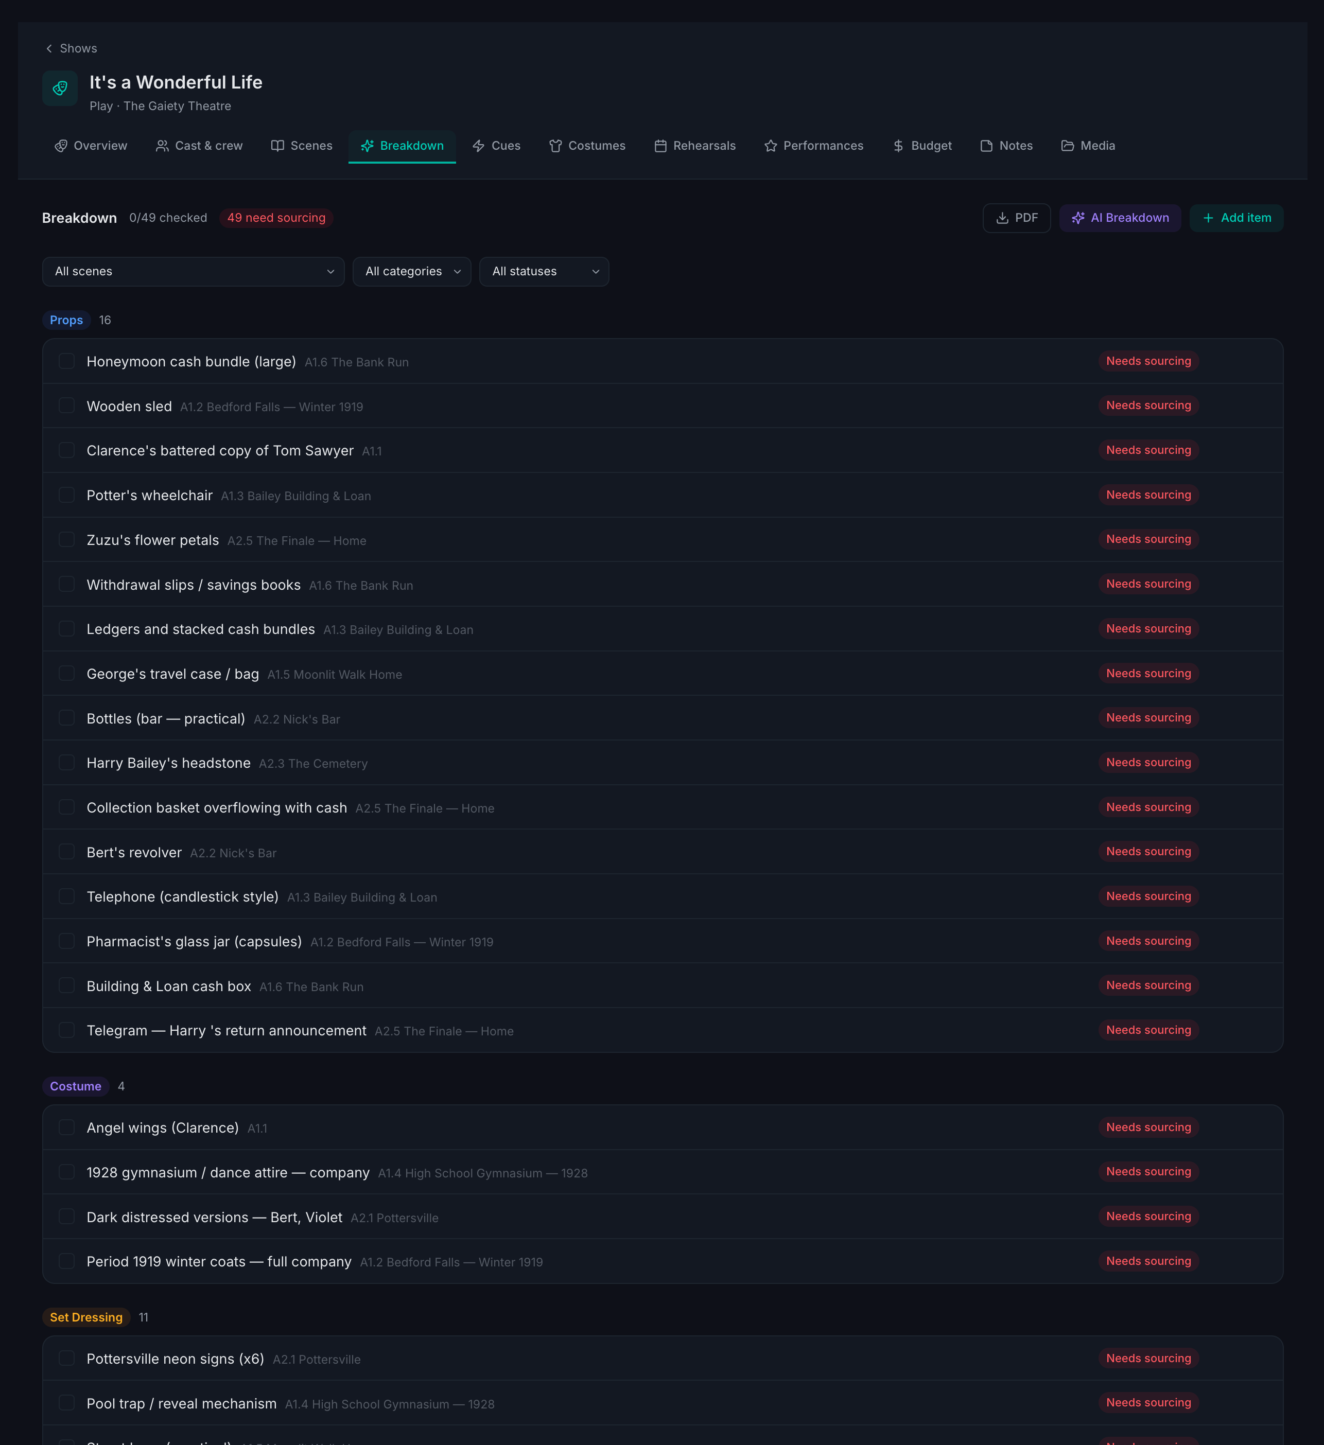1324x1445 pixels.
Task: Tick Potter's wheelchair checkbox
Action: 67,495
